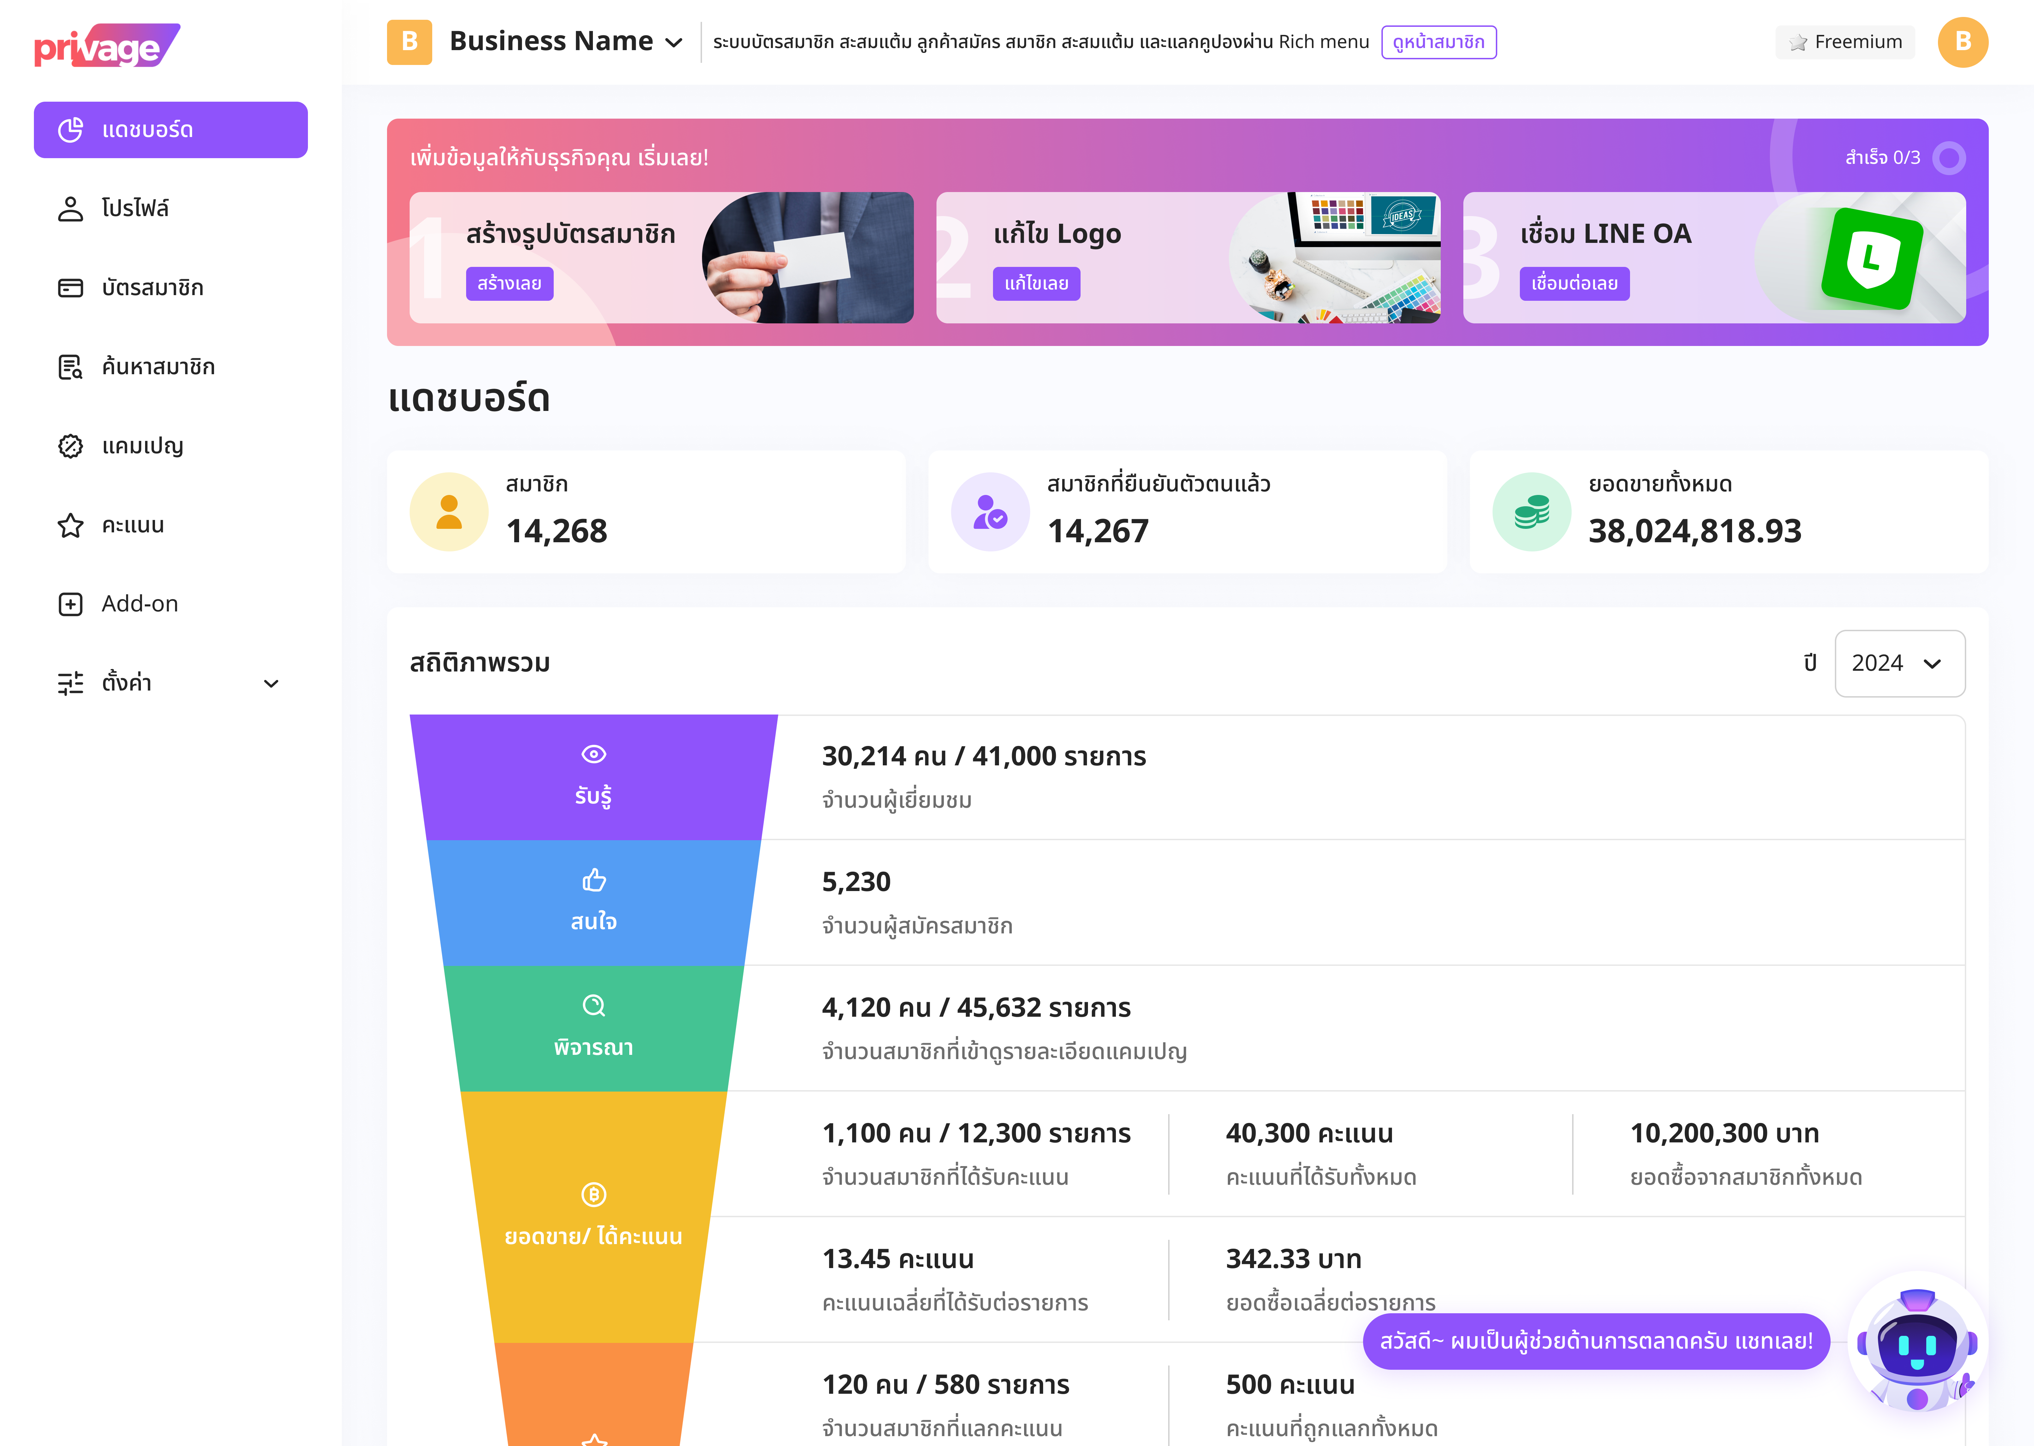The image size is (2034, 1446).
Task: Click the points star icon in sidebar
Action: tap(70, 525)
